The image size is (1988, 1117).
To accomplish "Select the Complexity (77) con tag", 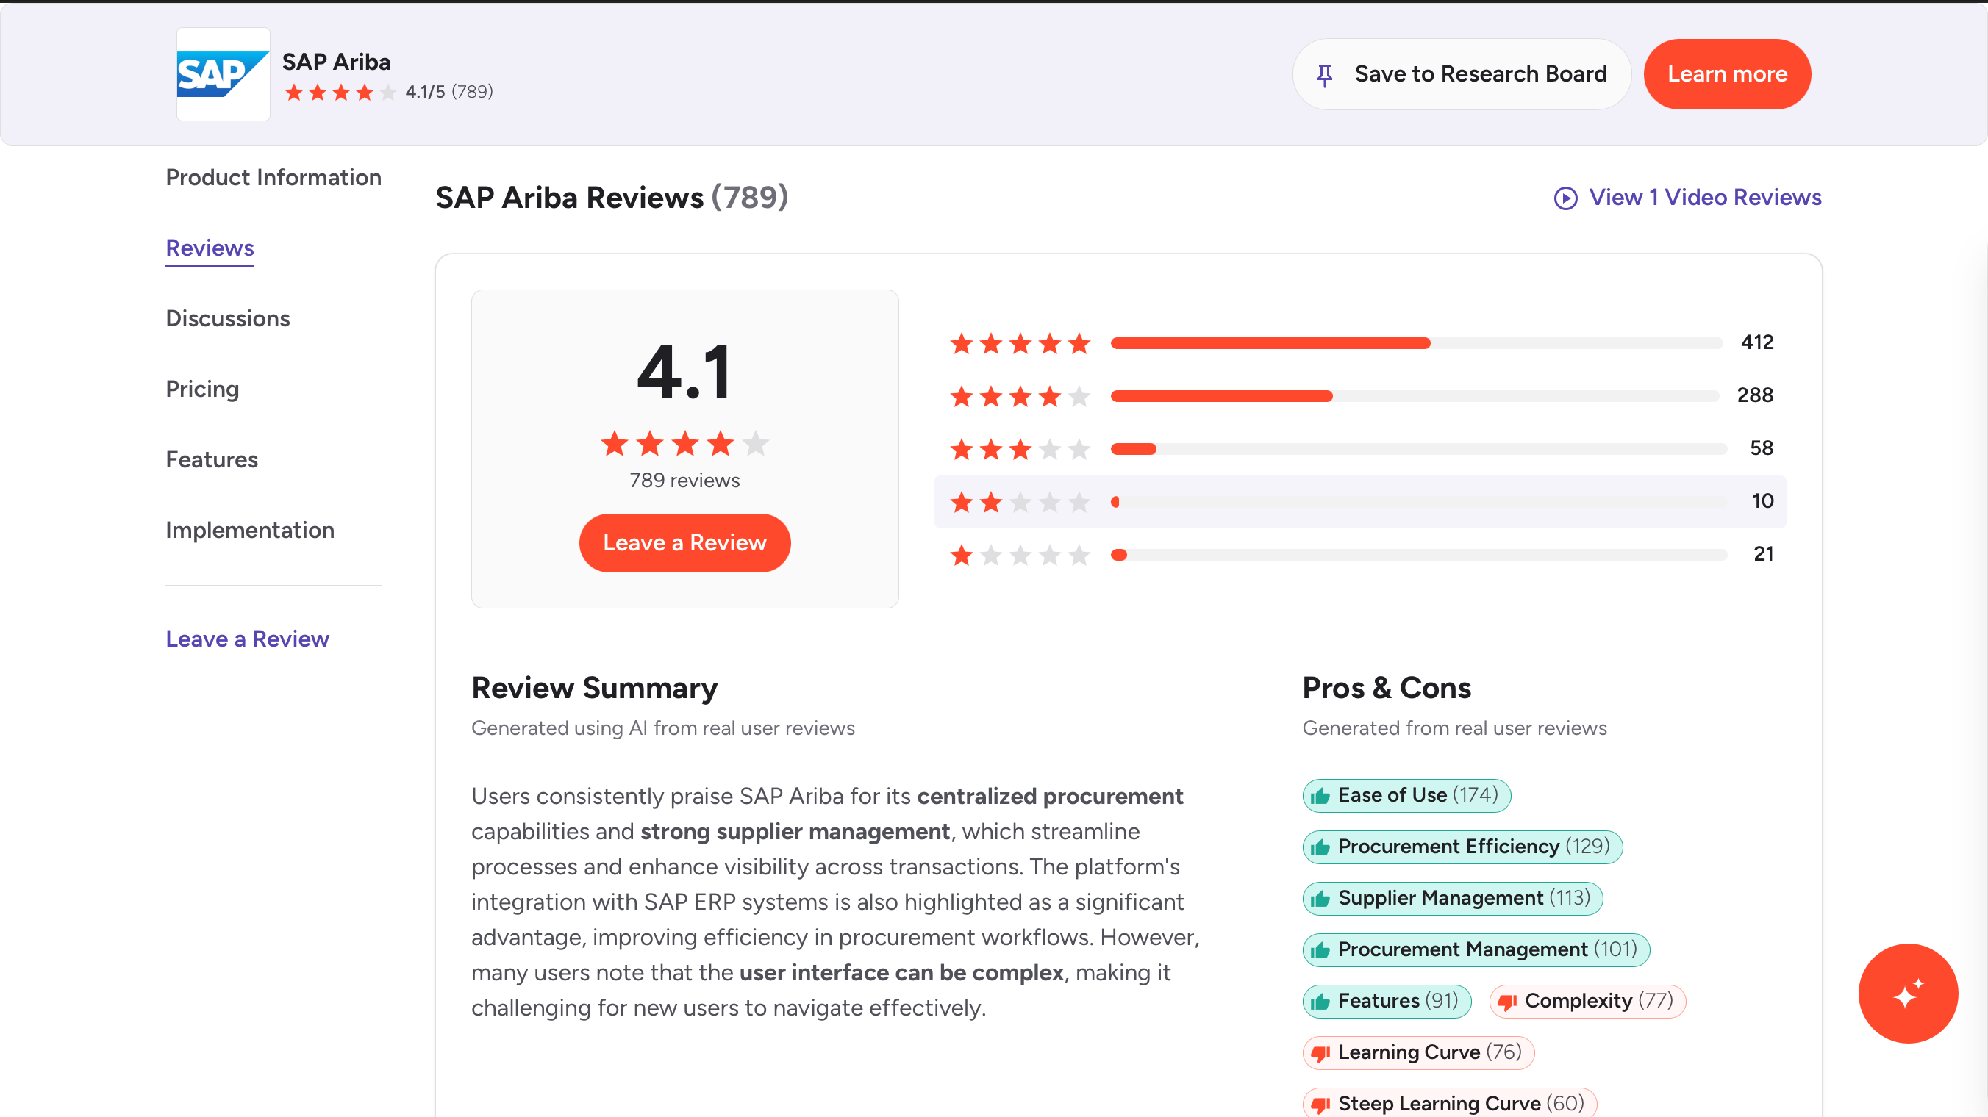I will pos(1587,1002).
